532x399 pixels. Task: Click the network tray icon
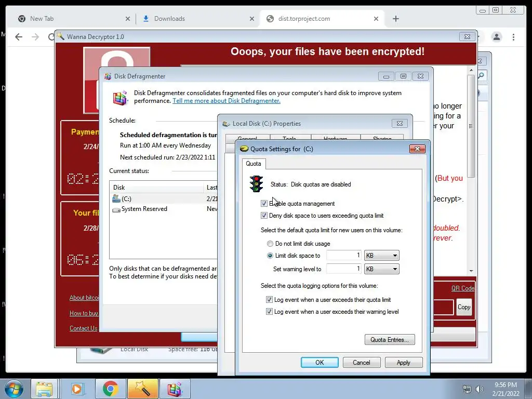click(x=467, y=389)
